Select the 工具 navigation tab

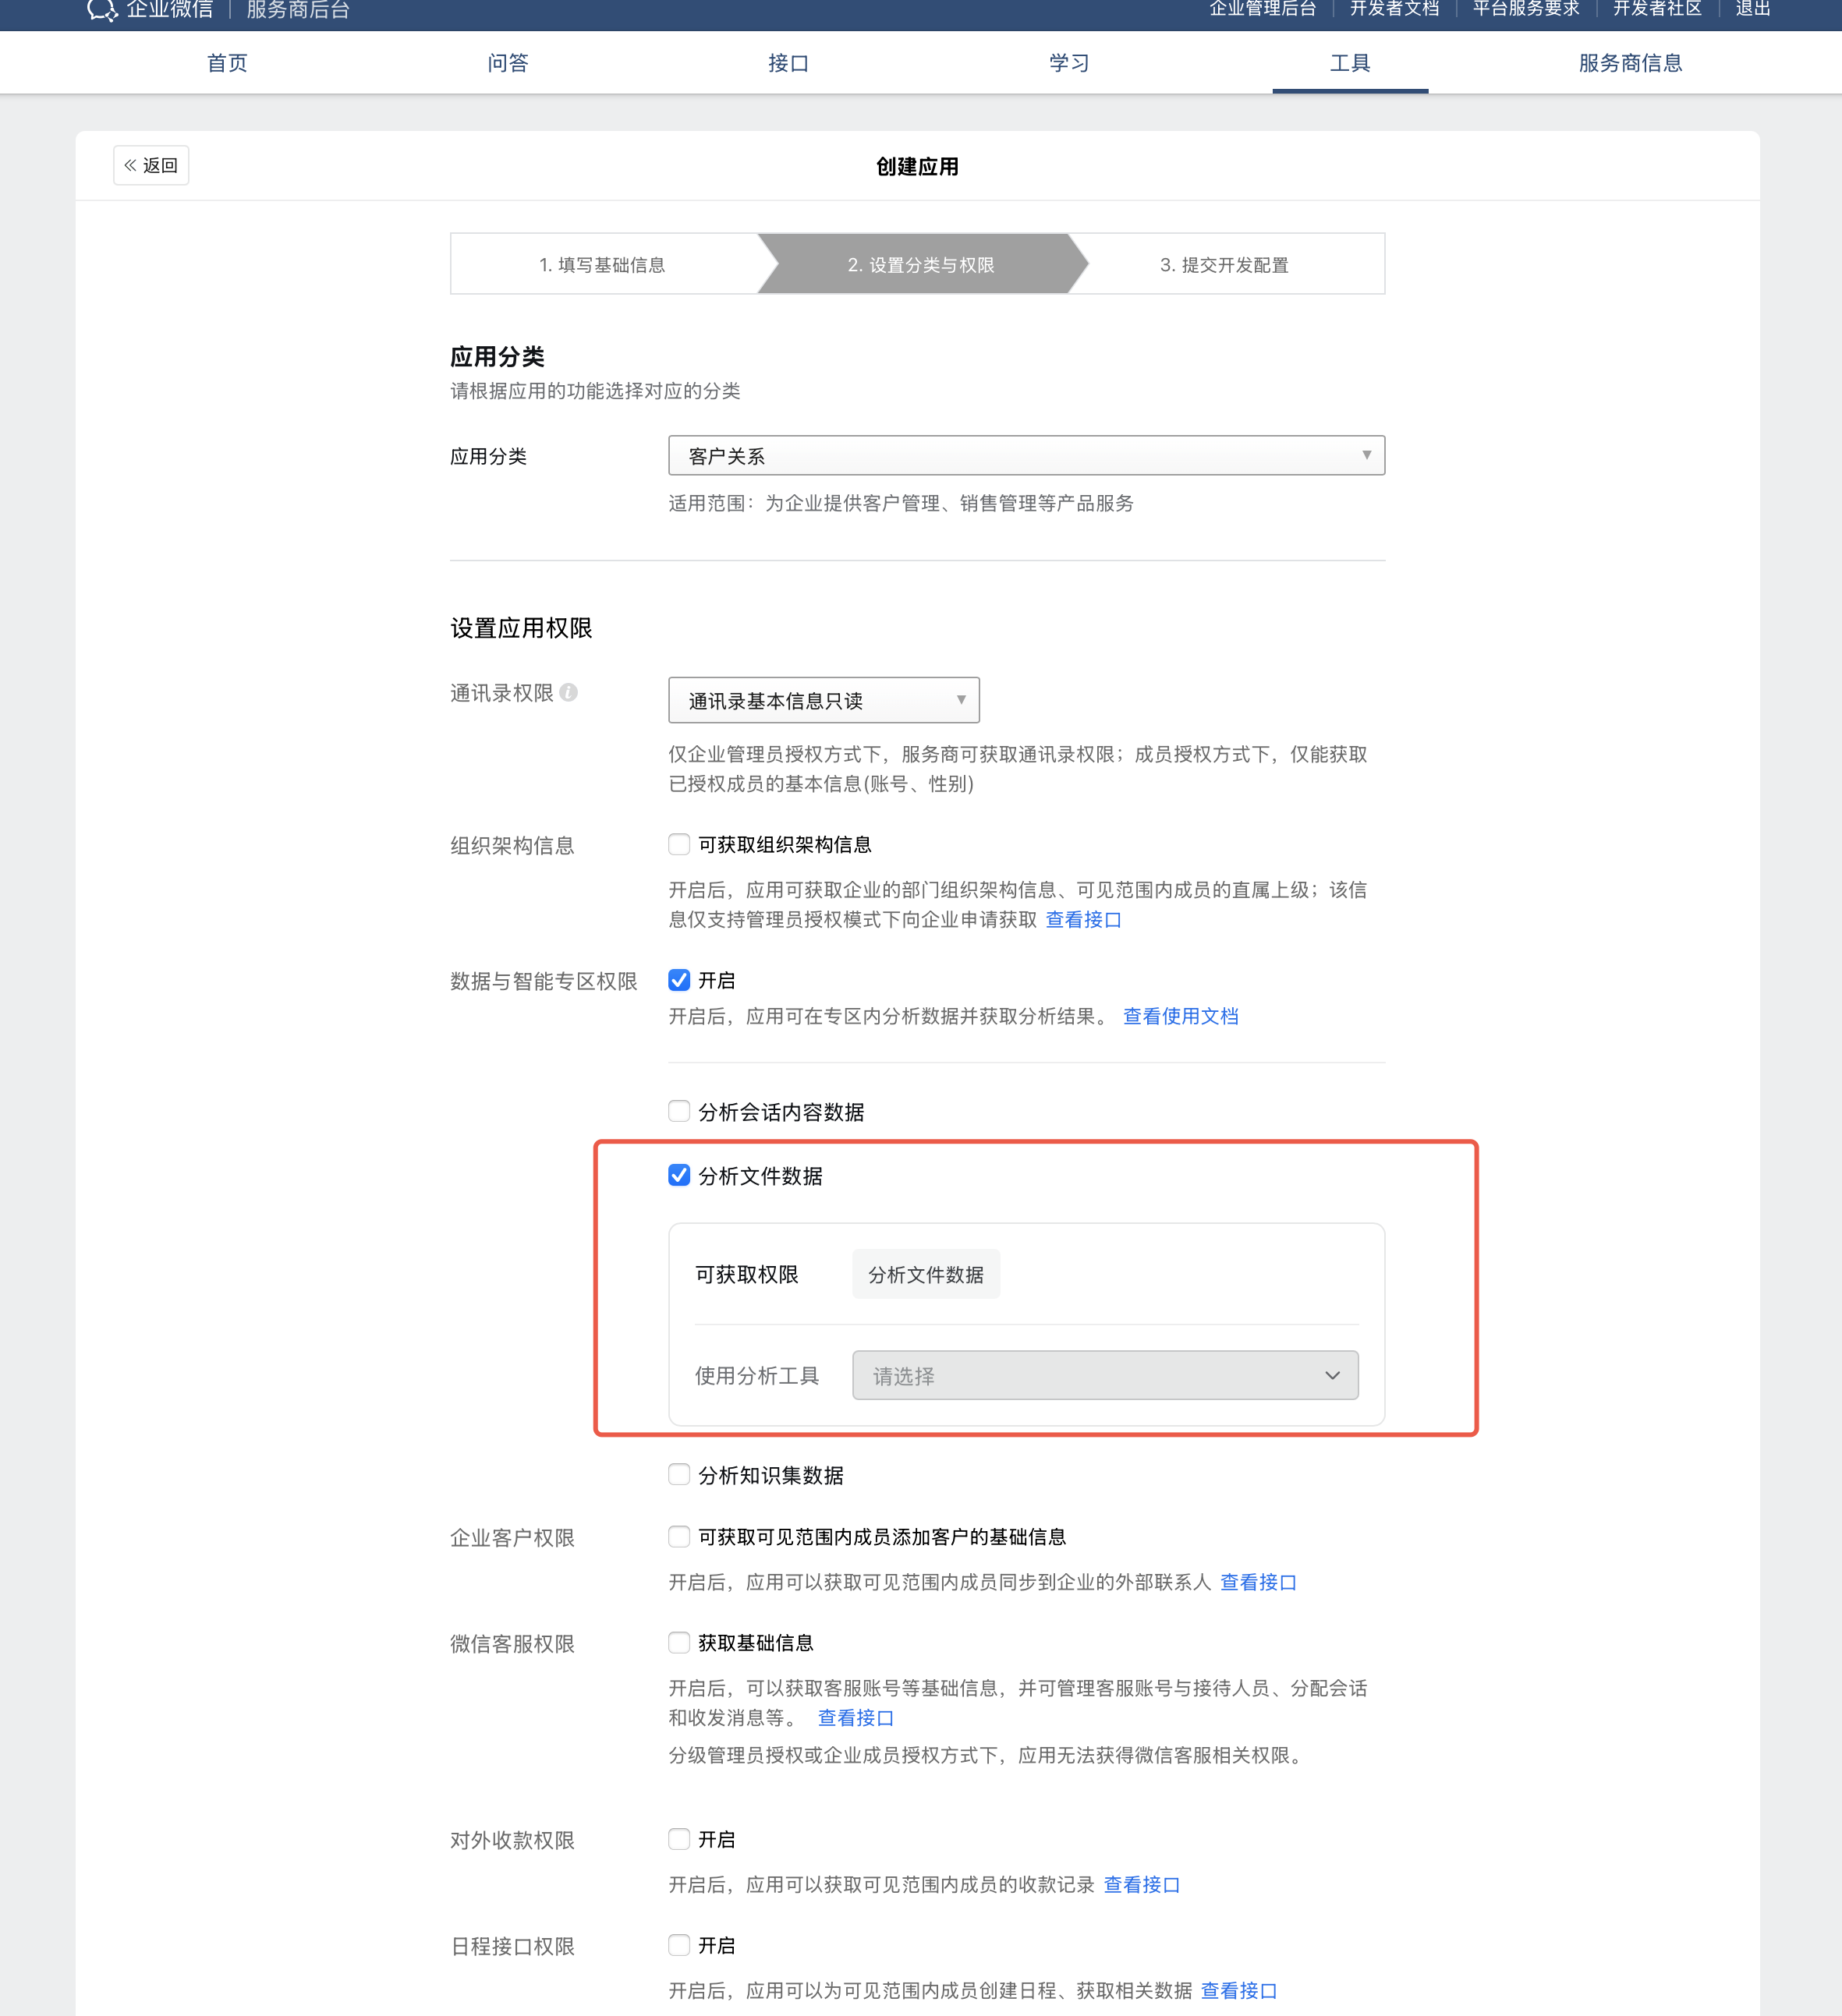(x=1350, y=63)
